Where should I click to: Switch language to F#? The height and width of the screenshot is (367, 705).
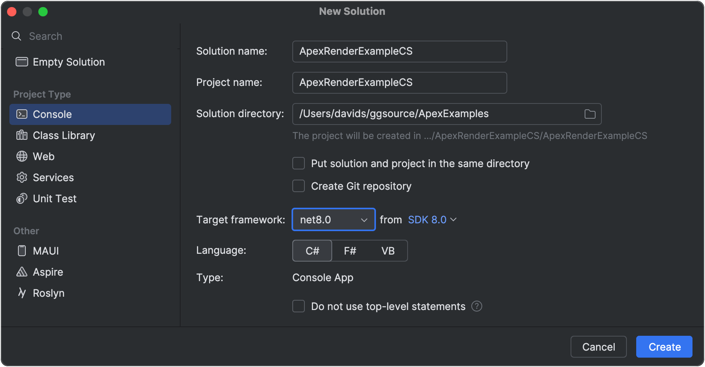click(x=350, y=251)
